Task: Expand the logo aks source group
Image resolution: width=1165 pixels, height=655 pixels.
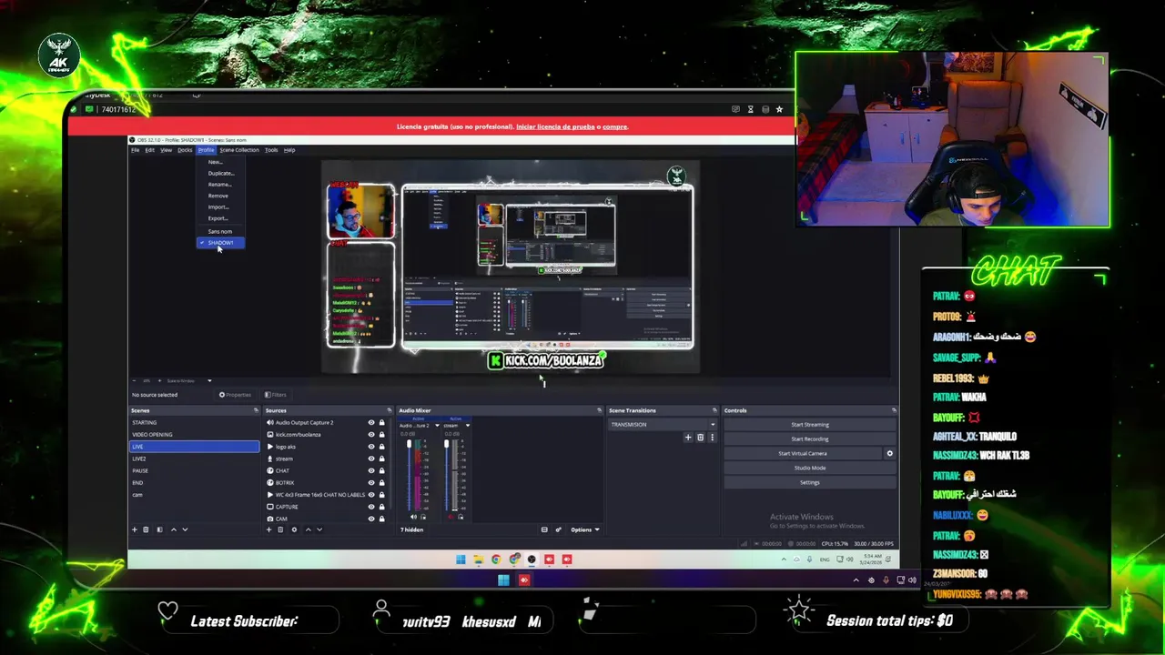Action: [x=270, y=447]
